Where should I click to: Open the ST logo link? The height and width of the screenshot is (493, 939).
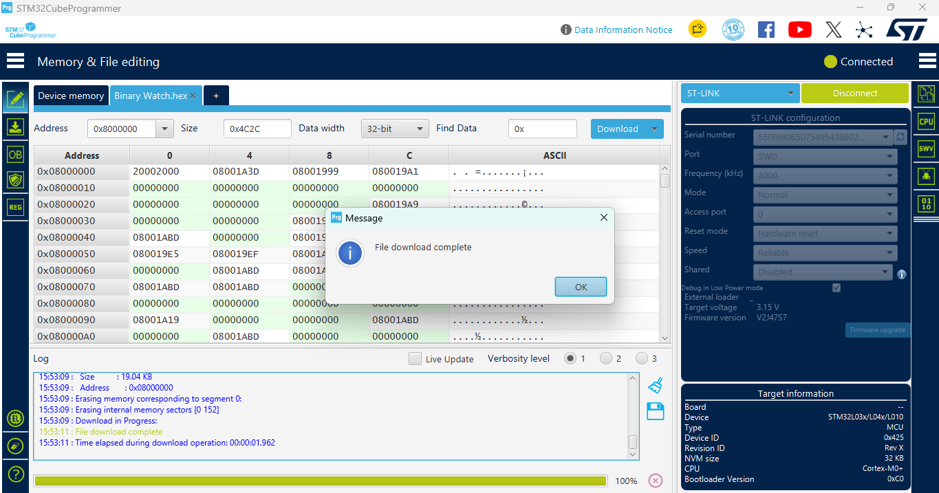907,29
